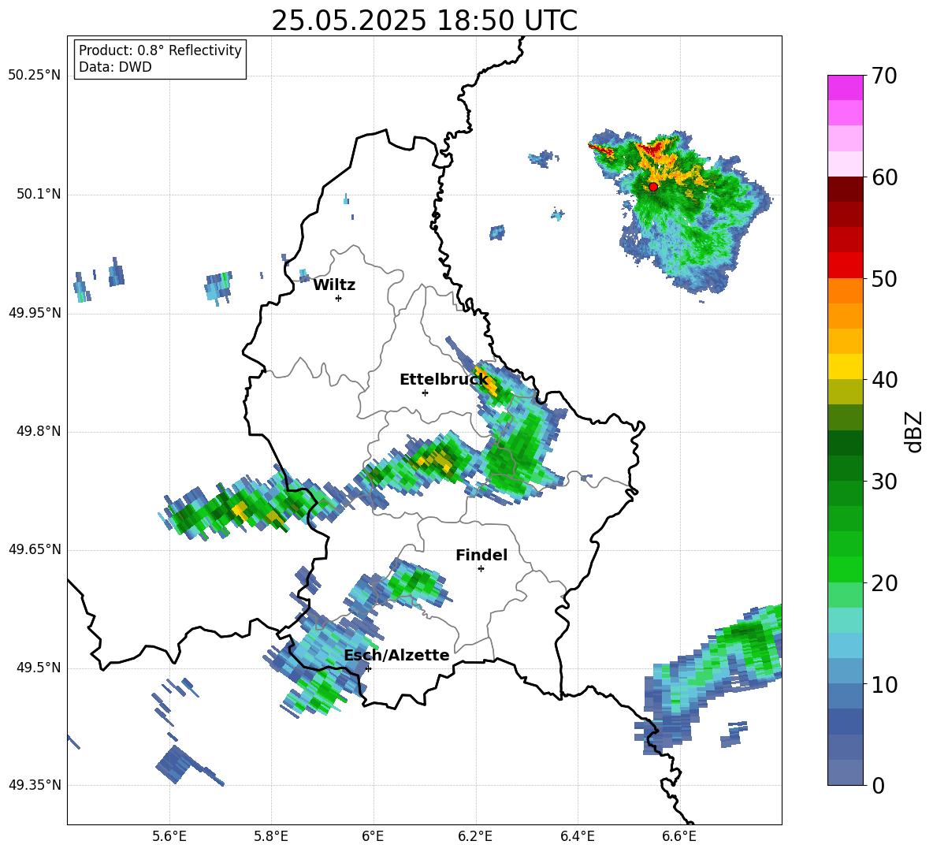Click the 'Product: 0.8° Reflectivity' legend text
Image resolution: width=933 pixels, height=852 pixels.
(x=160, y=50)
